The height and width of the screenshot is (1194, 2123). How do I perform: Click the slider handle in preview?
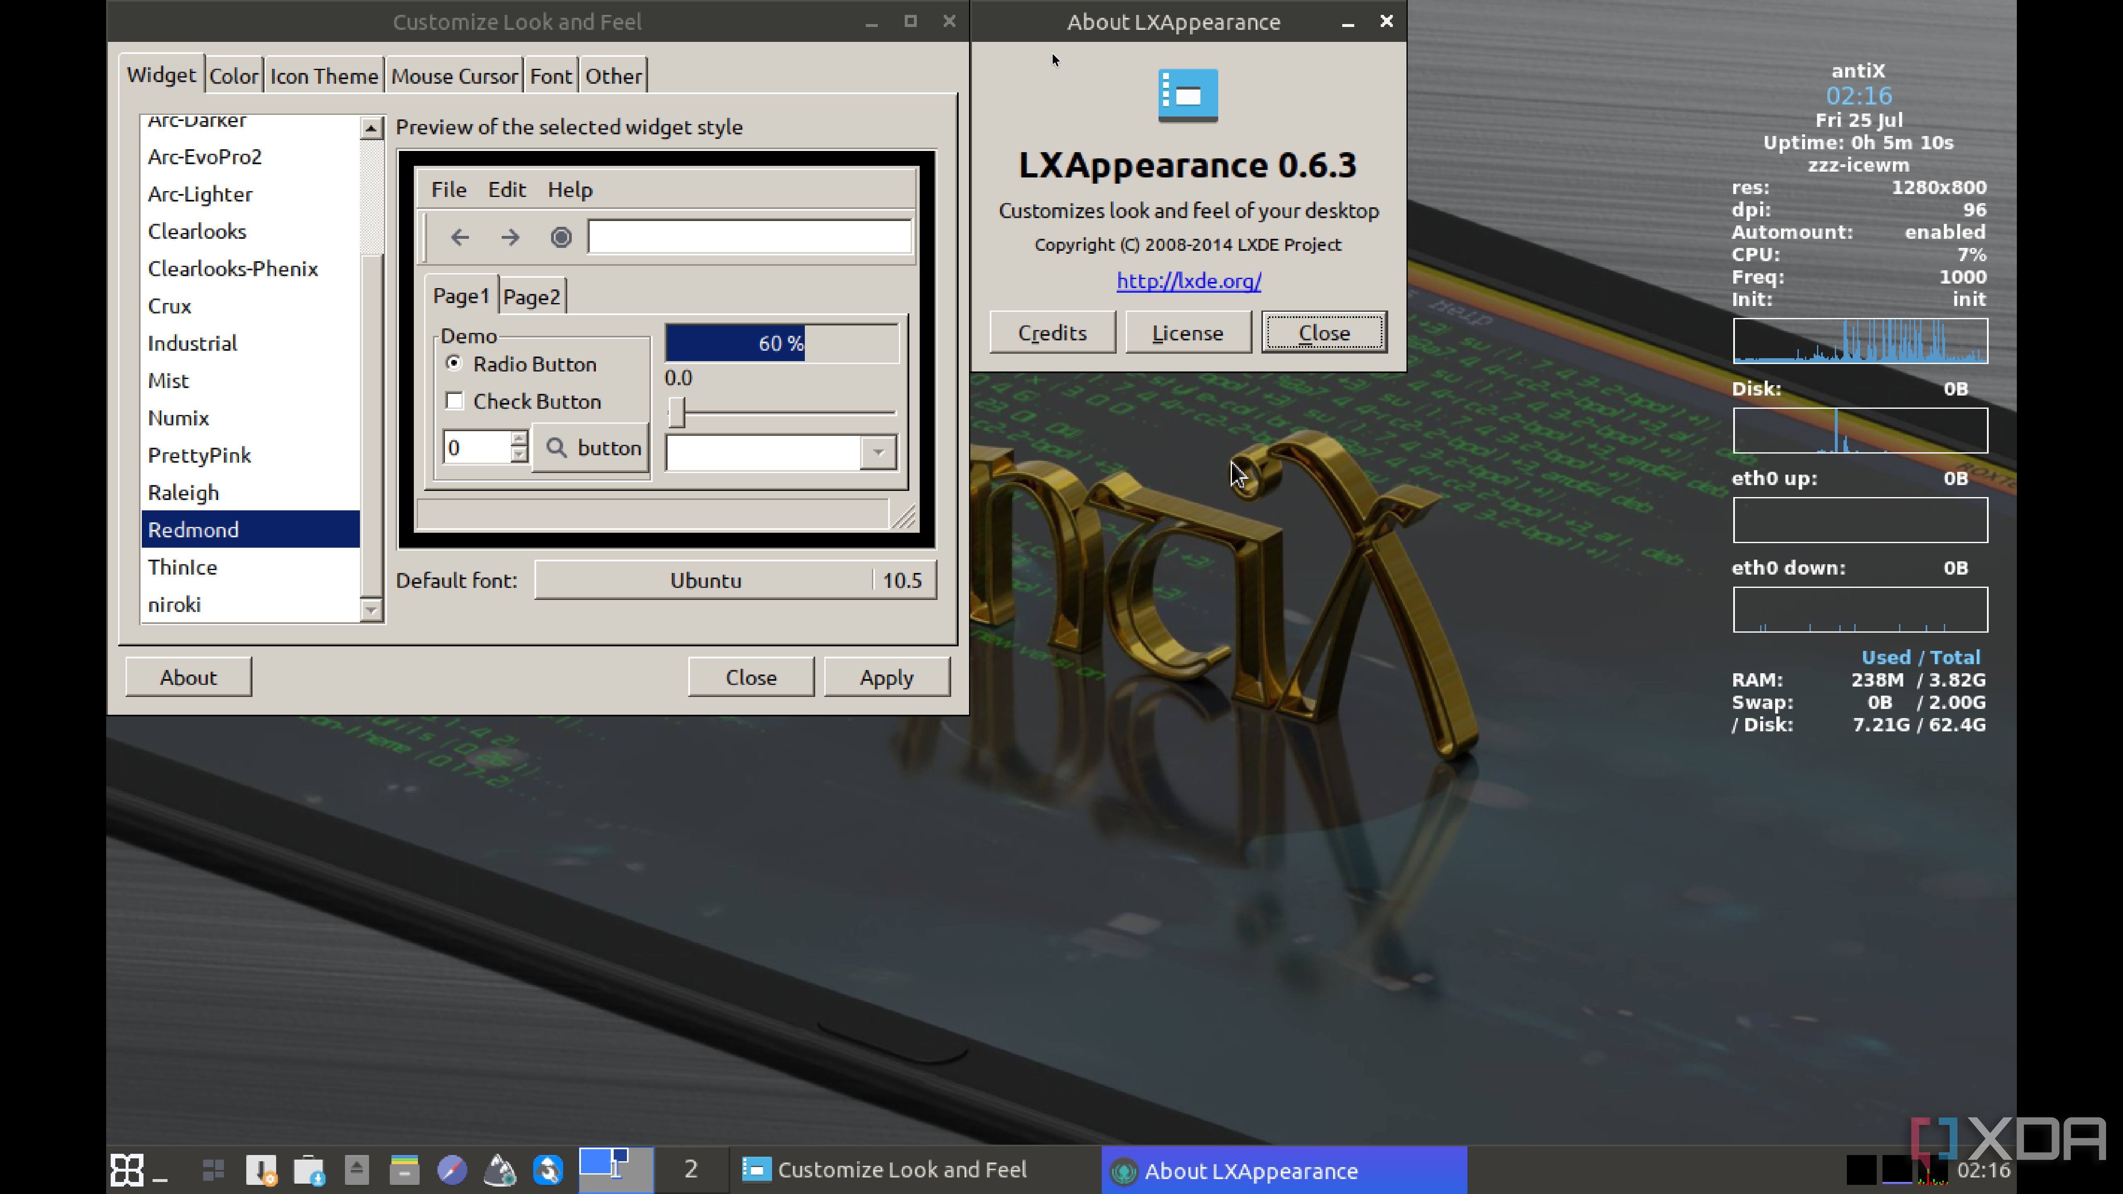[677, 412]
